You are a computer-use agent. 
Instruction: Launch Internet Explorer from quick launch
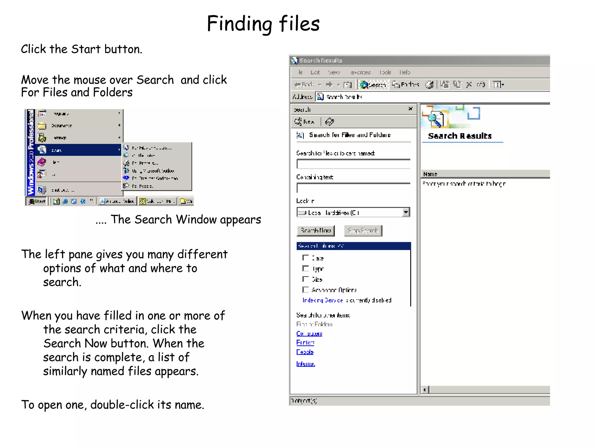(x=65, y=201)
